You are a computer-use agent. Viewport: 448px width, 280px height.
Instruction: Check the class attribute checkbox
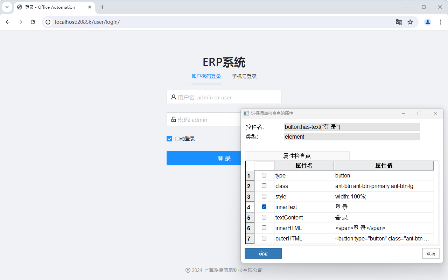(x=264, y=186)
